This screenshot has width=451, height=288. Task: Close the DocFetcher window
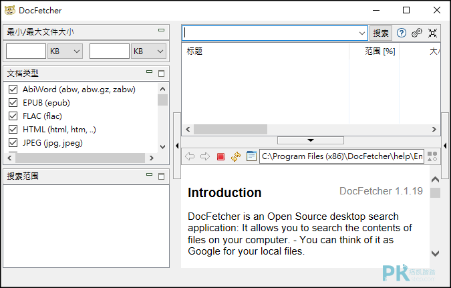436,11
